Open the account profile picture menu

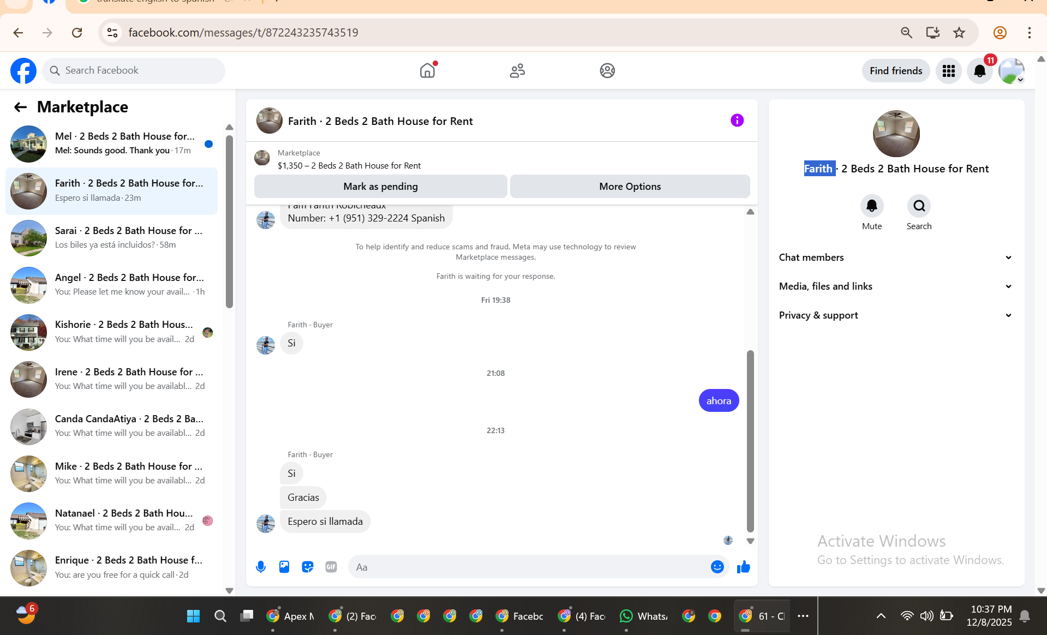pyautogui.click(x=1012, y=71)
